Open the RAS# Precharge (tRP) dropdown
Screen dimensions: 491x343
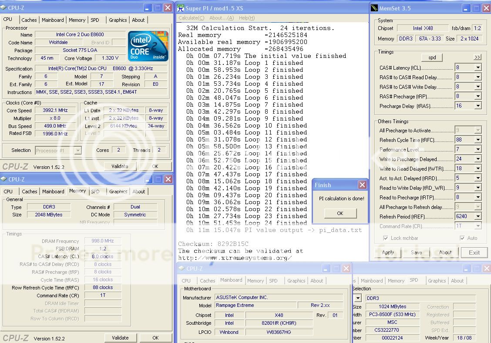click(478, 96)
